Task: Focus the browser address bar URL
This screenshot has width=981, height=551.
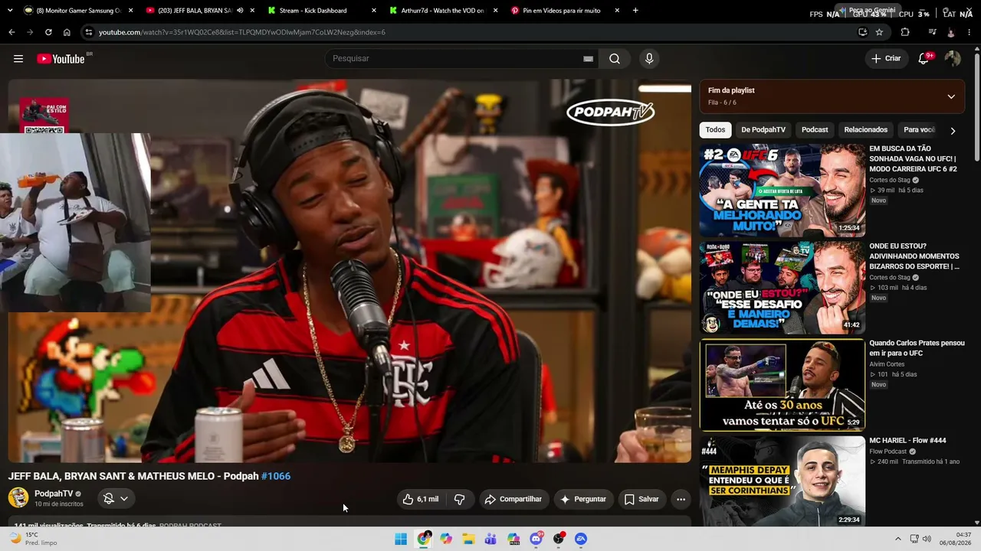Action: pos(242,32)
